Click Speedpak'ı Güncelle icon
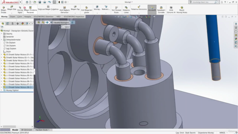 tap(161, 7)
